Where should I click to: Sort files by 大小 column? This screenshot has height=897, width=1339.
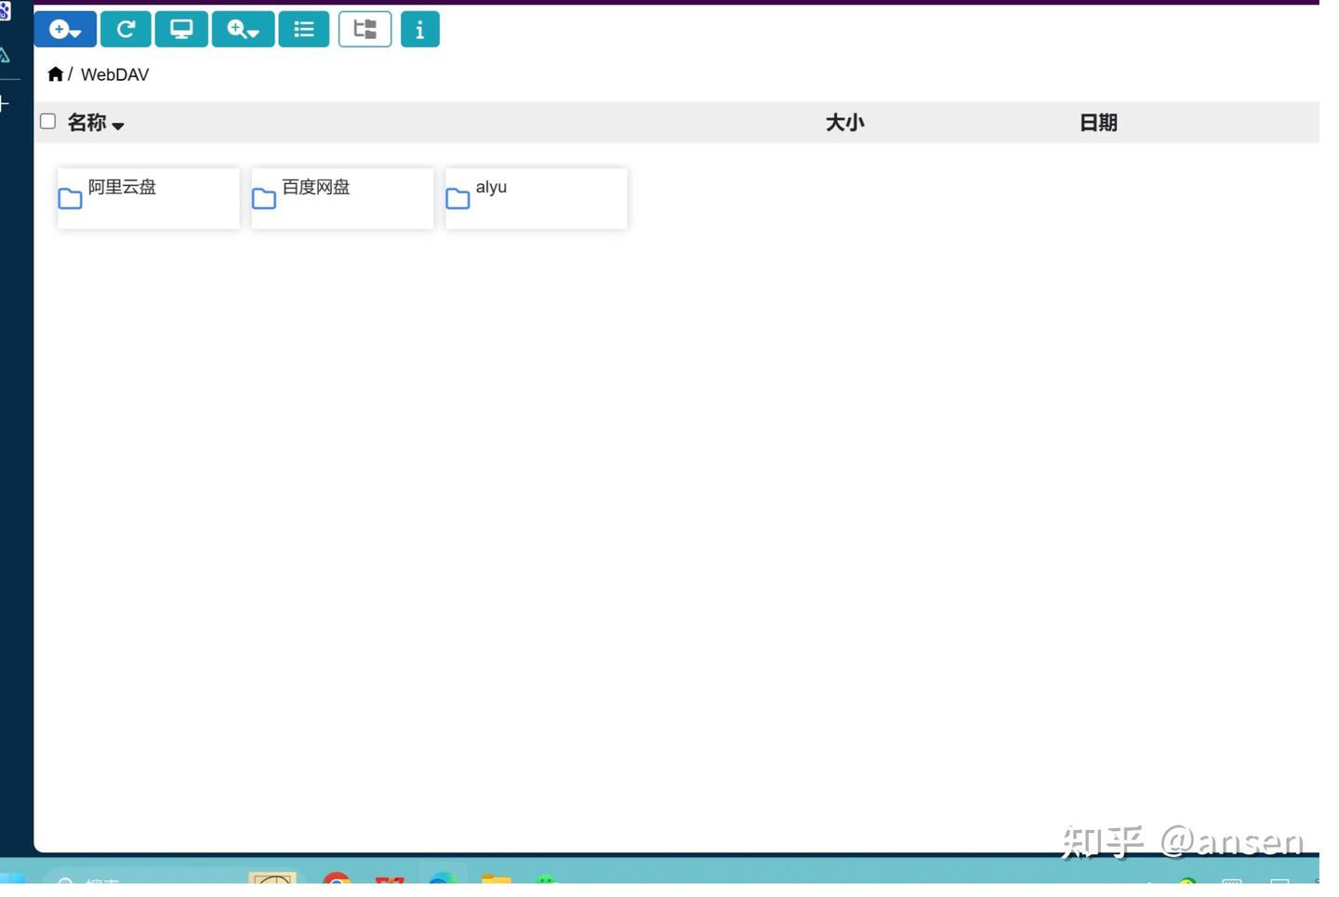[844, 122]
